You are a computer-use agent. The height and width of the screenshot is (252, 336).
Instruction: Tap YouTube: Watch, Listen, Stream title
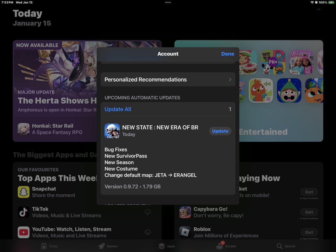pyautogui.click(x=72, y=229)
